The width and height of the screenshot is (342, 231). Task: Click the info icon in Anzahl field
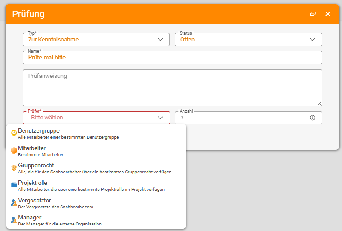(312, 118)
